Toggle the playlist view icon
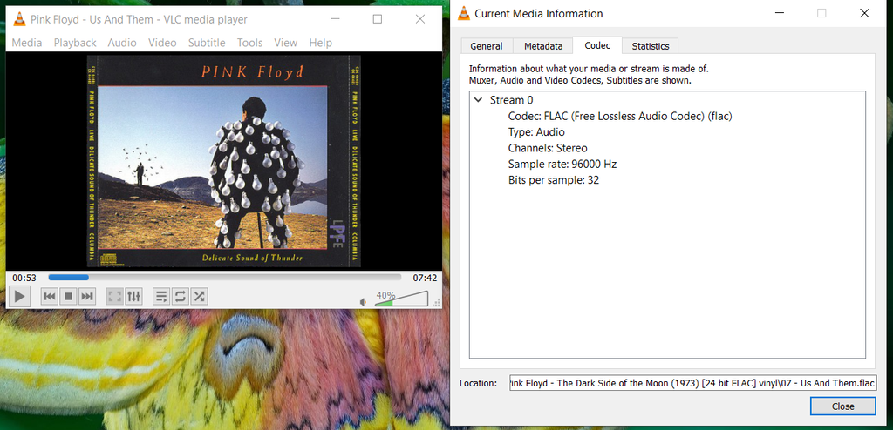This screenshot has width=893, height=430. tap(161, 296)
